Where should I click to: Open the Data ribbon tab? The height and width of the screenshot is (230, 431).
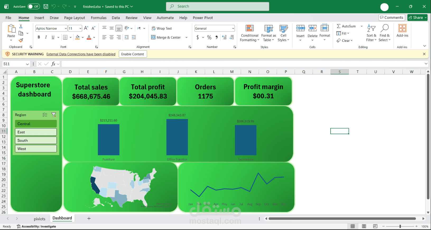pos(116,18)
